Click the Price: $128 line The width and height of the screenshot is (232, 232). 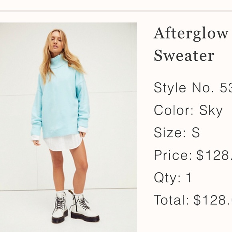pyautogui.click(x=193, y=155)
